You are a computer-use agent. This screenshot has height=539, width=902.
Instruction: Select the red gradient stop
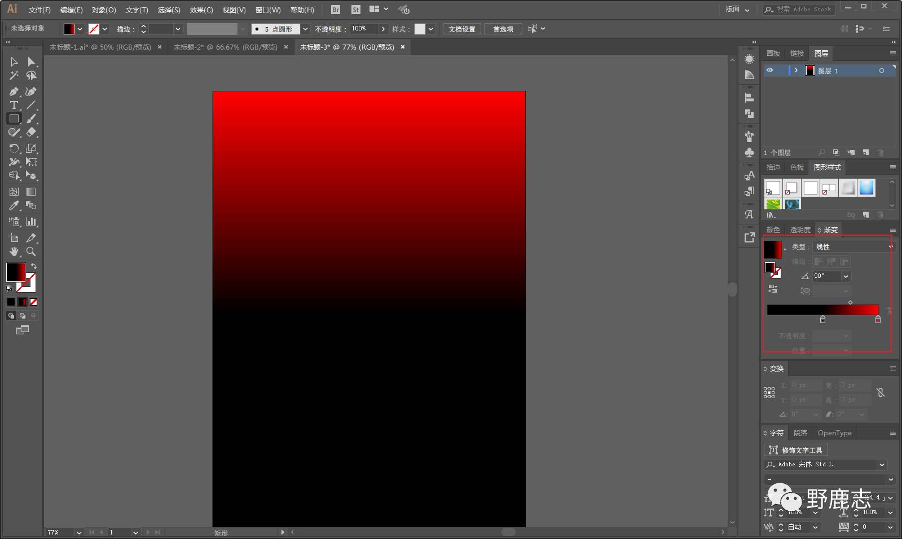pos(878,320)
